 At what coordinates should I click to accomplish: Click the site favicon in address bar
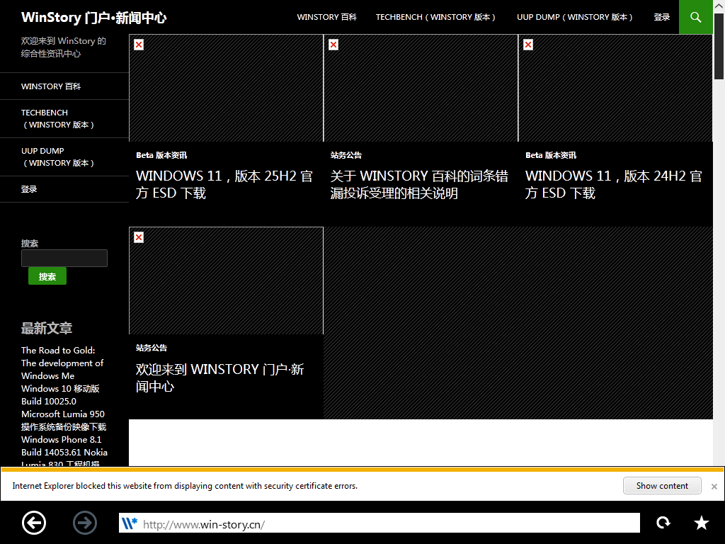click(130, 523)
